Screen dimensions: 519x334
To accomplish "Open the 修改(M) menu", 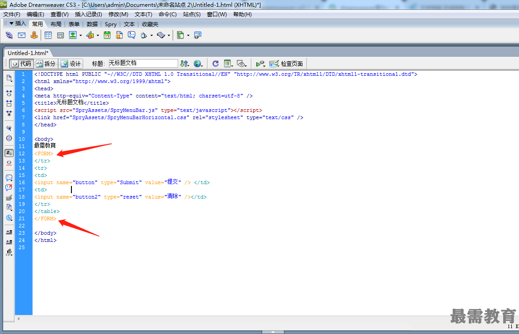I will point(118,14).
